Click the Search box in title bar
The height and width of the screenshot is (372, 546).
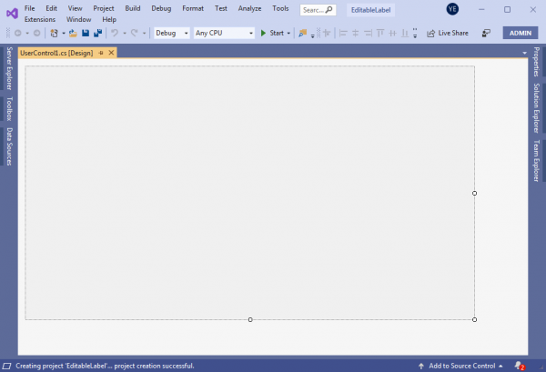(x=318, y=9)
